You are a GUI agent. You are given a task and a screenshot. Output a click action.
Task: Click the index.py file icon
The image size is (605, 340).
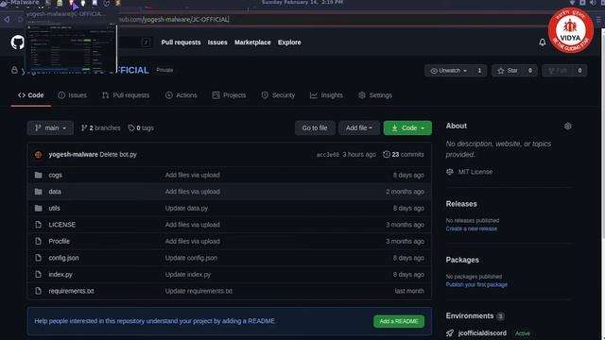[x=38, y=275]
